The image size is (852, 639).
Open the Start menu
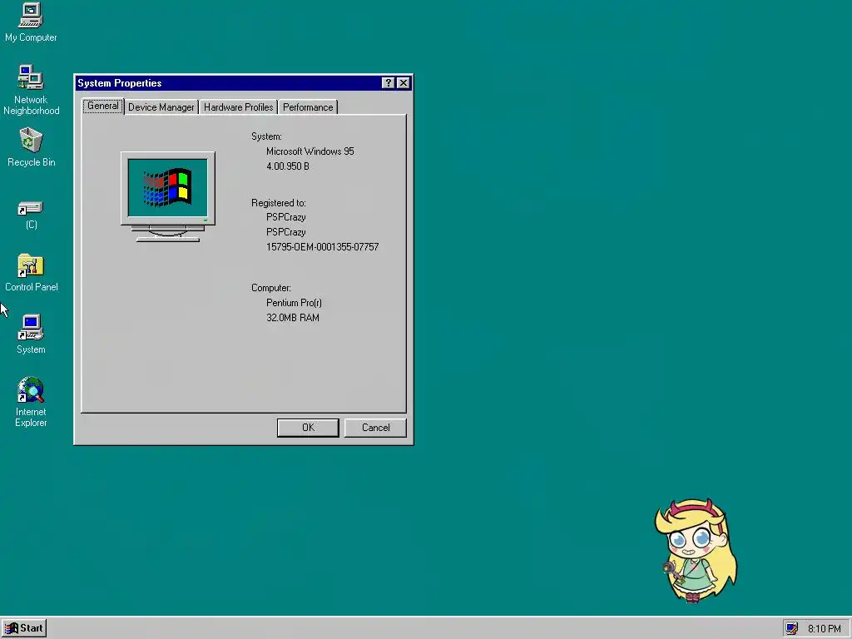coord(24,628)
